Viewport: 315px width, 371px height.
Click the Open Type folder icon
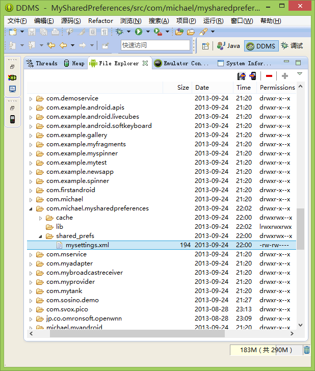point(191,32)
